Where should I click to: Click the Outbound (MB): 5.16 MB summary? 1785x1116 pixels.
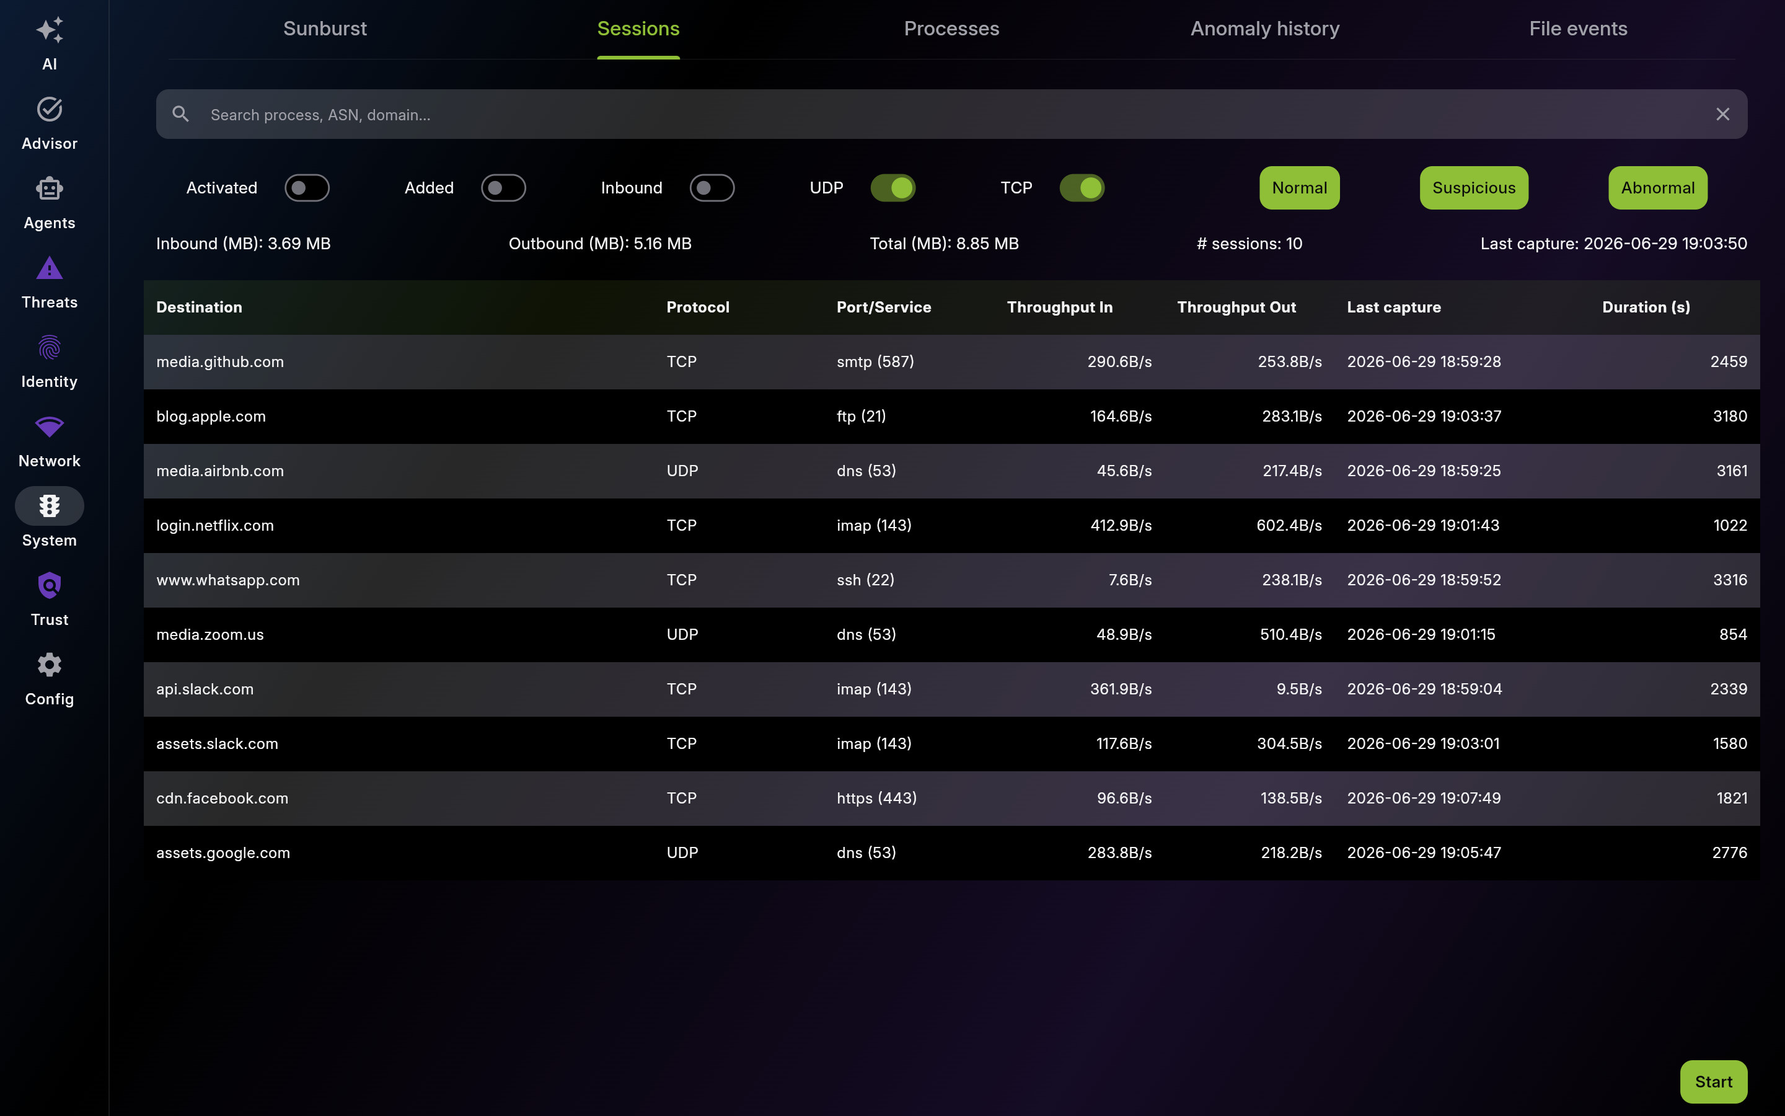pyautogui.click(x=600, y=244)
